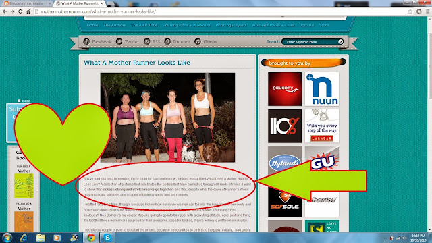Close the What A Mother Runner tab
The height and width of the screenshot is (243, 432).
click(x=102, y=3)
